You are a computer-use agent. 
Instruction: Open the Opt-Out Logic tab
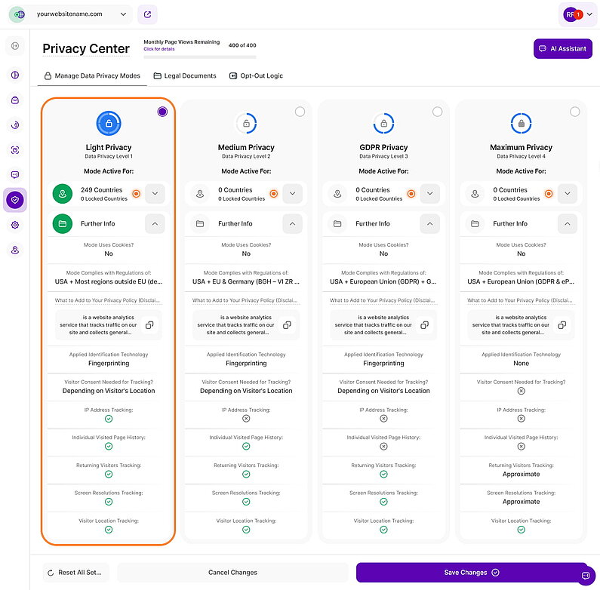coord(256,75)
